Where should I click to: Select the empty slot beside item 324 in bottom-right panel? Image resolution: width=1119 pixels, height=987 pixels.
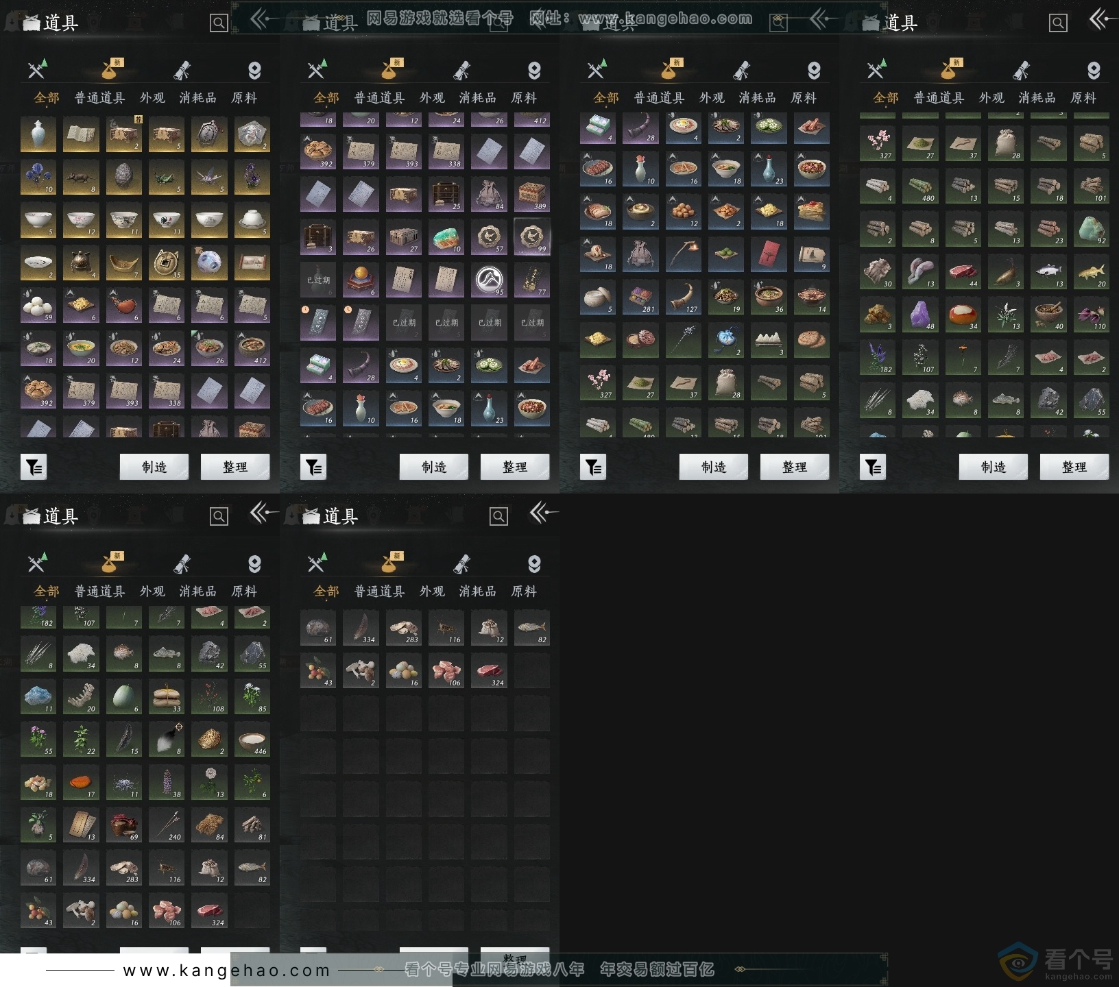[x=532, y=670]
